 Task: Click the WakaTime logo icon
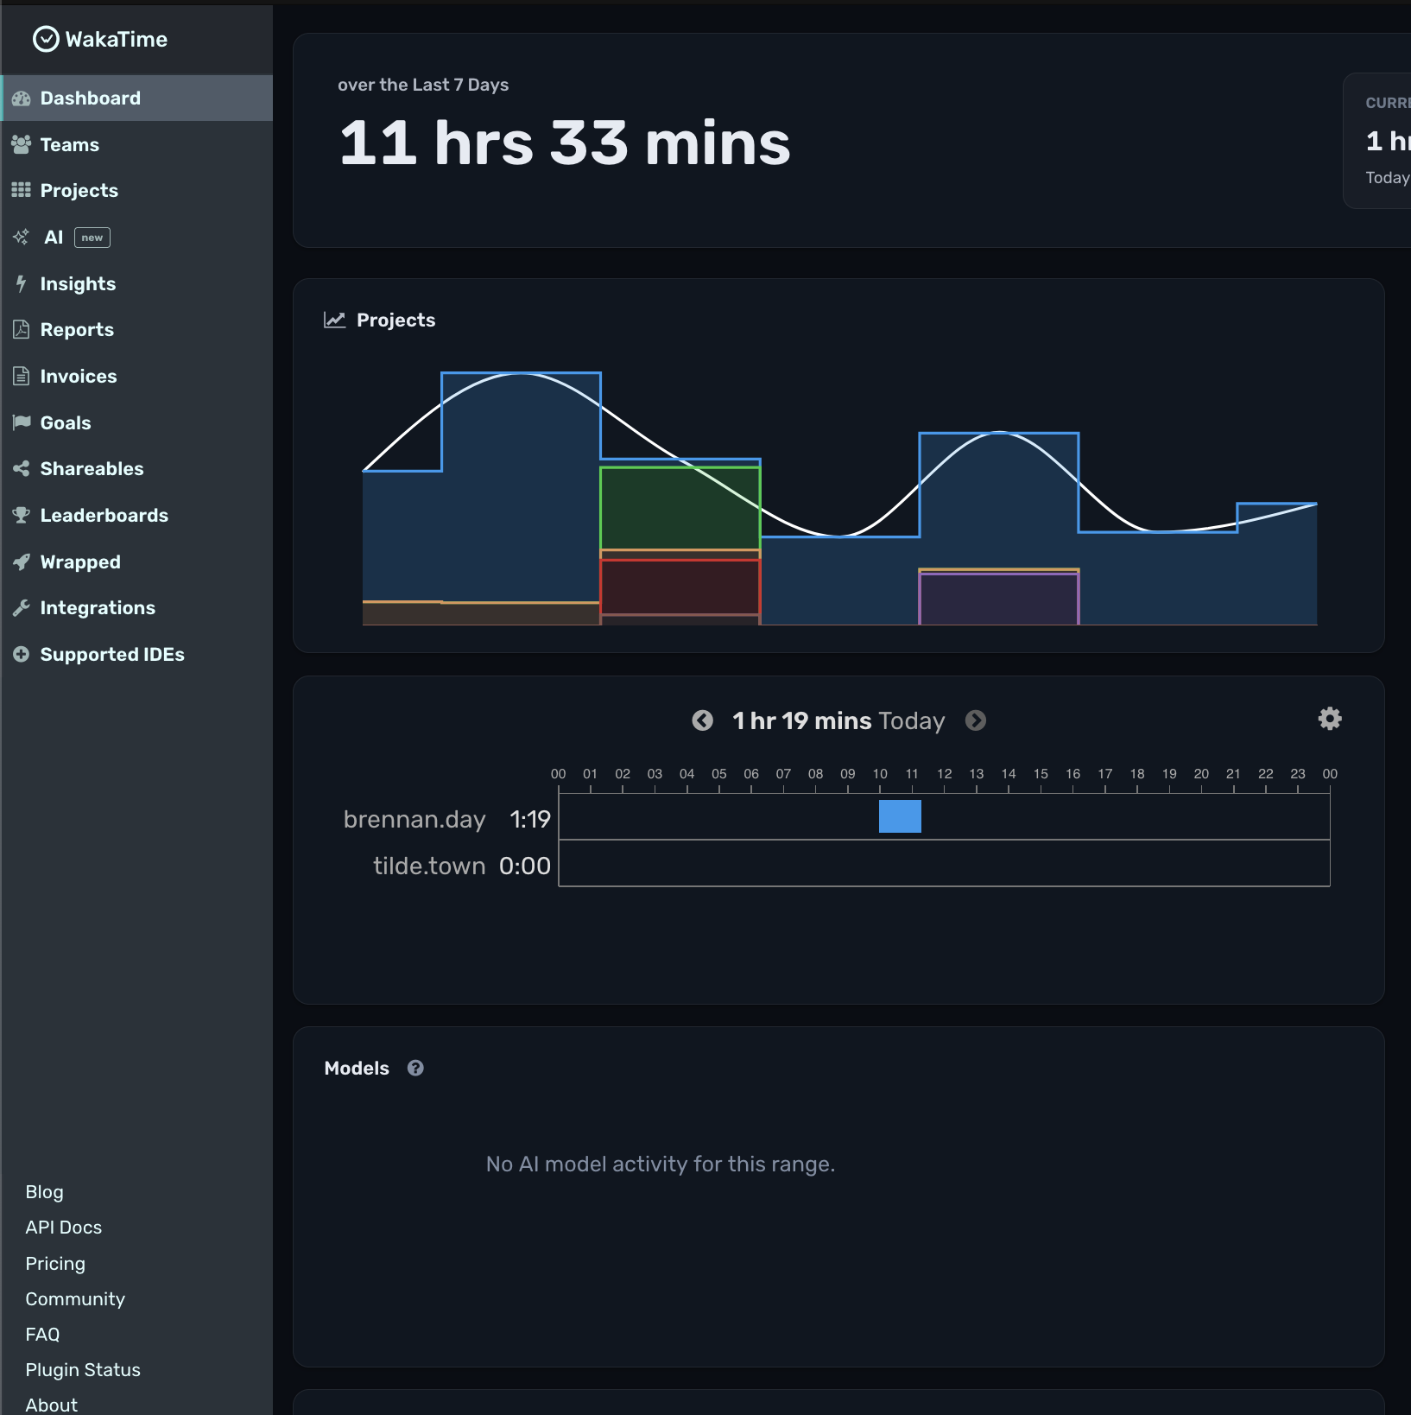46,39
